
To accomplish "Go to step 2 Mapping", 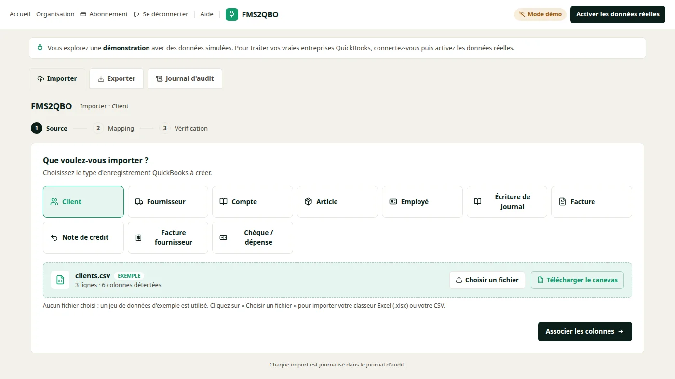I will pos(114,128).
